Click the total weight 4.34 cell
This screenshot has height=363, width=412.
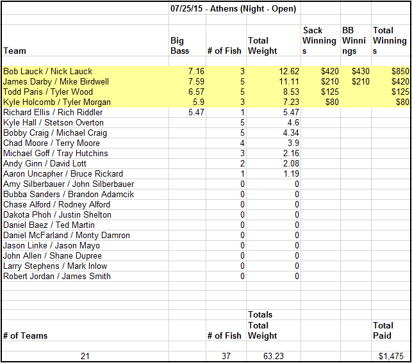(x=291, y=133)
